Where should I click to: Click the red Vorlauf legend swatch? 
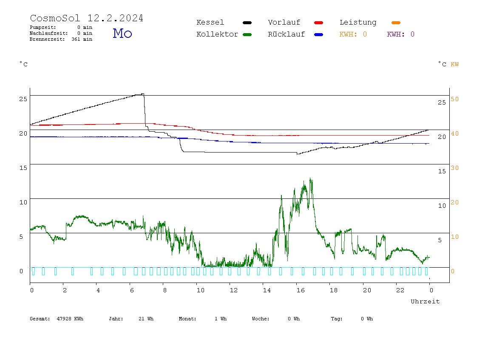tap(319, 23)
